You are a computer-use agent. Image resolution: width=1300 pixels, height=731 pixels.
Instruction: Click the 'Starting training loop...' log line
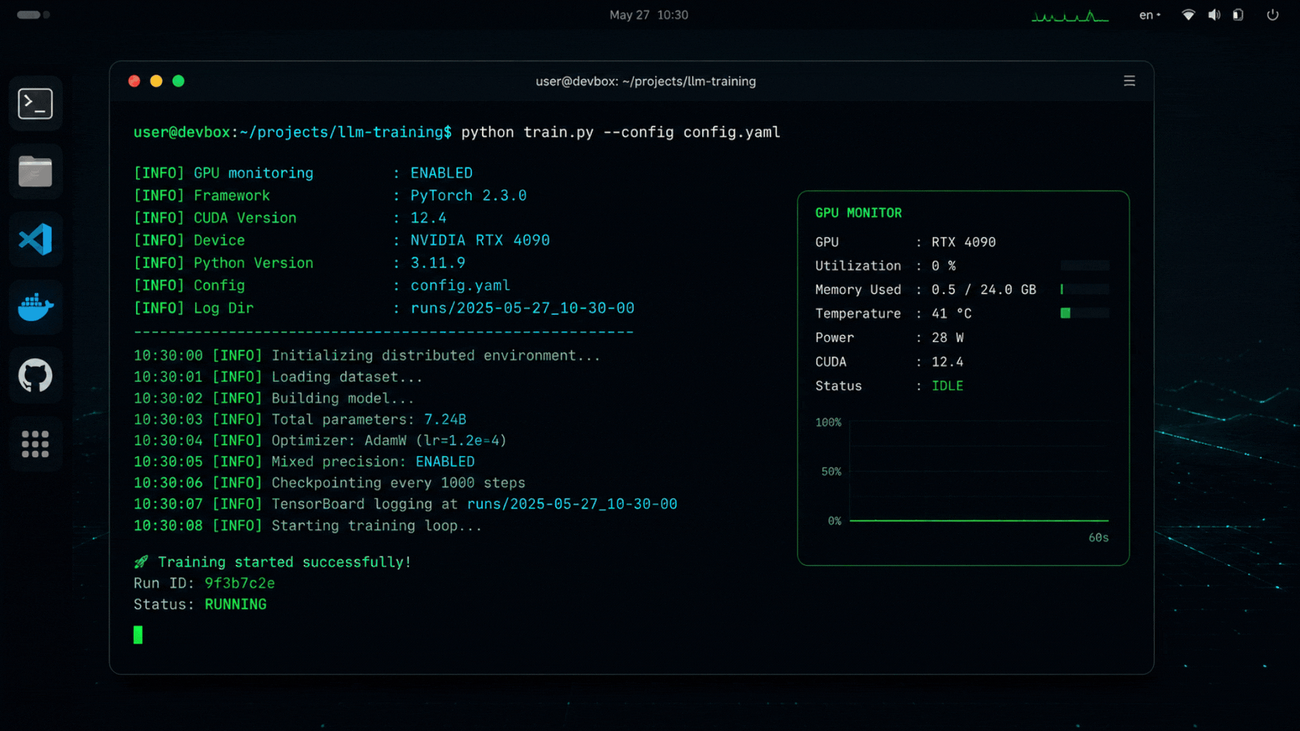tap(307, 525)
